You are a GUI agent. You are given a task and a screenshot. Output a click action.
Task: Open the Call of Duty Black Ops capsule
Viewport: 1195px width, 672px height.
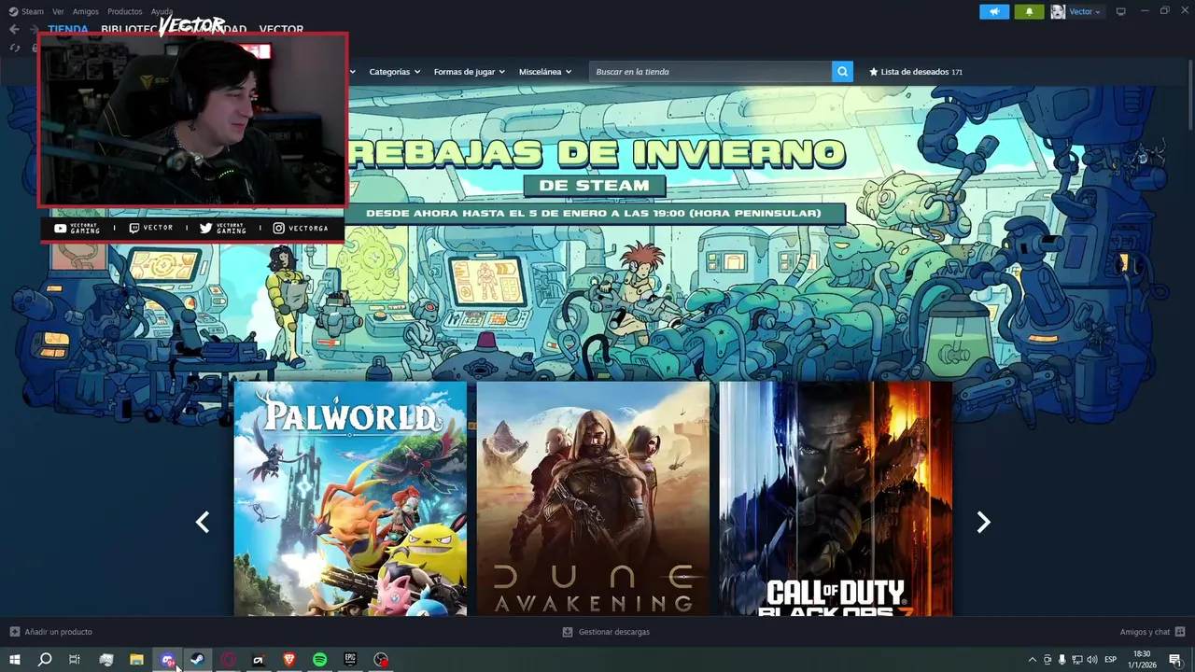836,498
